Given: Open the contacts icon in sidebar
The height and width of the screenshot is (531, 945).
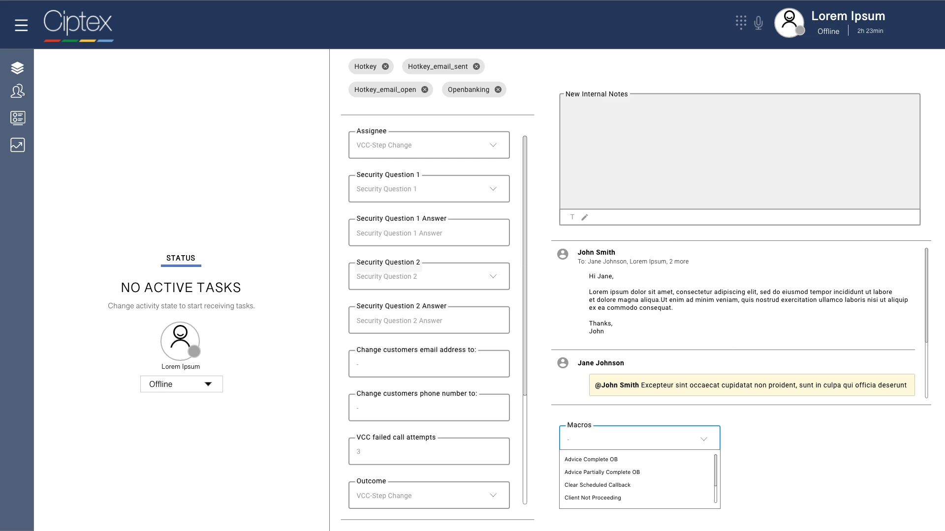Looking at the screenshot, I should (17, 91).
